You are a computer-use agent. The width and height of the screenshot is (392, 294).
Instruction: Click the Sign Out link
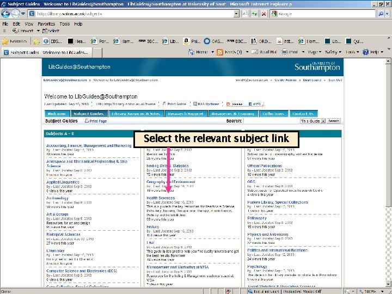(335, 80)
